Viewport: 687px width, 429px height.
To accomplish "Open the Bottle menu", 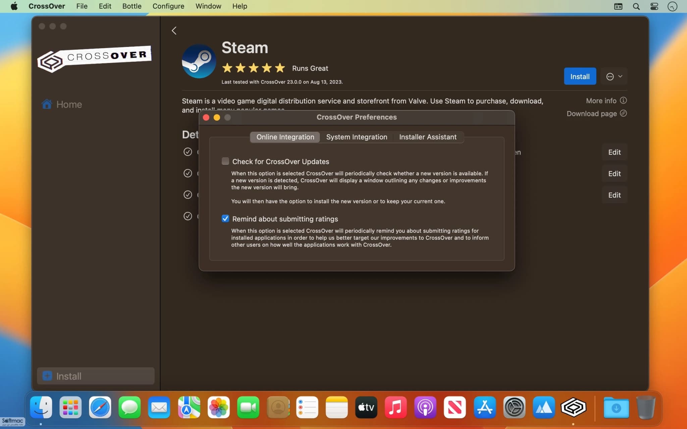I will pos(131,6).
